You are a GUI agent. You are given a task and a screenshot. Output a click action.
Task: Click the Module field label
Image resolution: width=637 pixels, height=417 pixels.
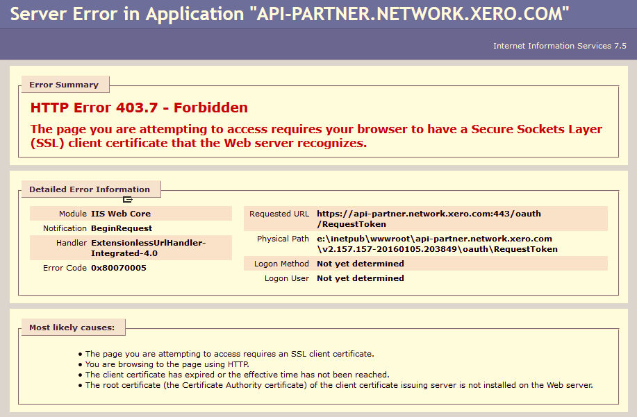pos(73,214)
